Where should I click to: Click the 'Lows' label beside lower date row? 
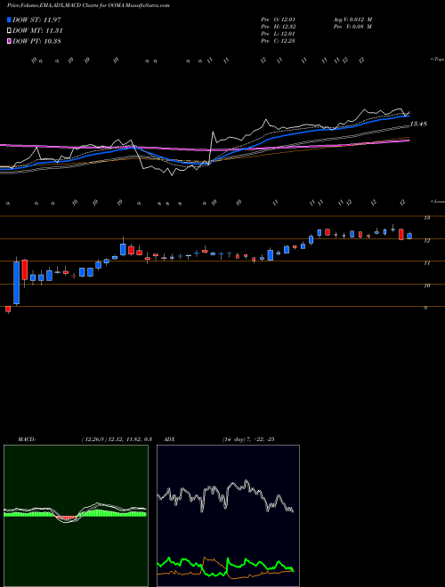[x=437, y=201]
